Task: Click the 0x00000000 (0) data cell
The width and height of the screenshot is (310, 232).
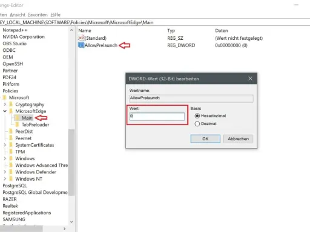Action: point(231,45)
